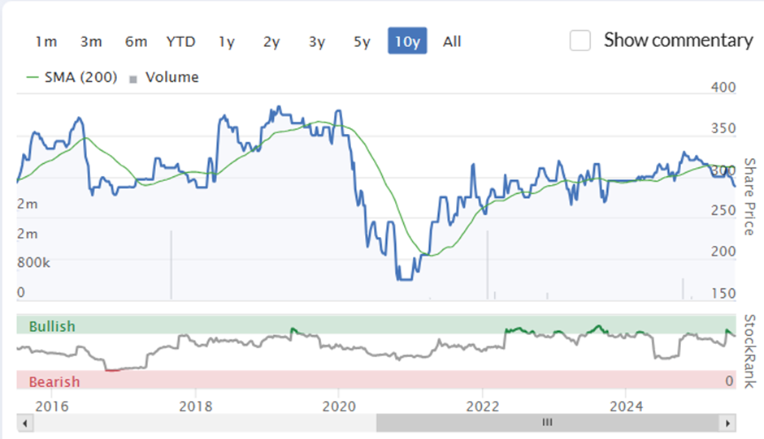
Task: Click the Share Price axis title
Action: [x=750, y=196]
